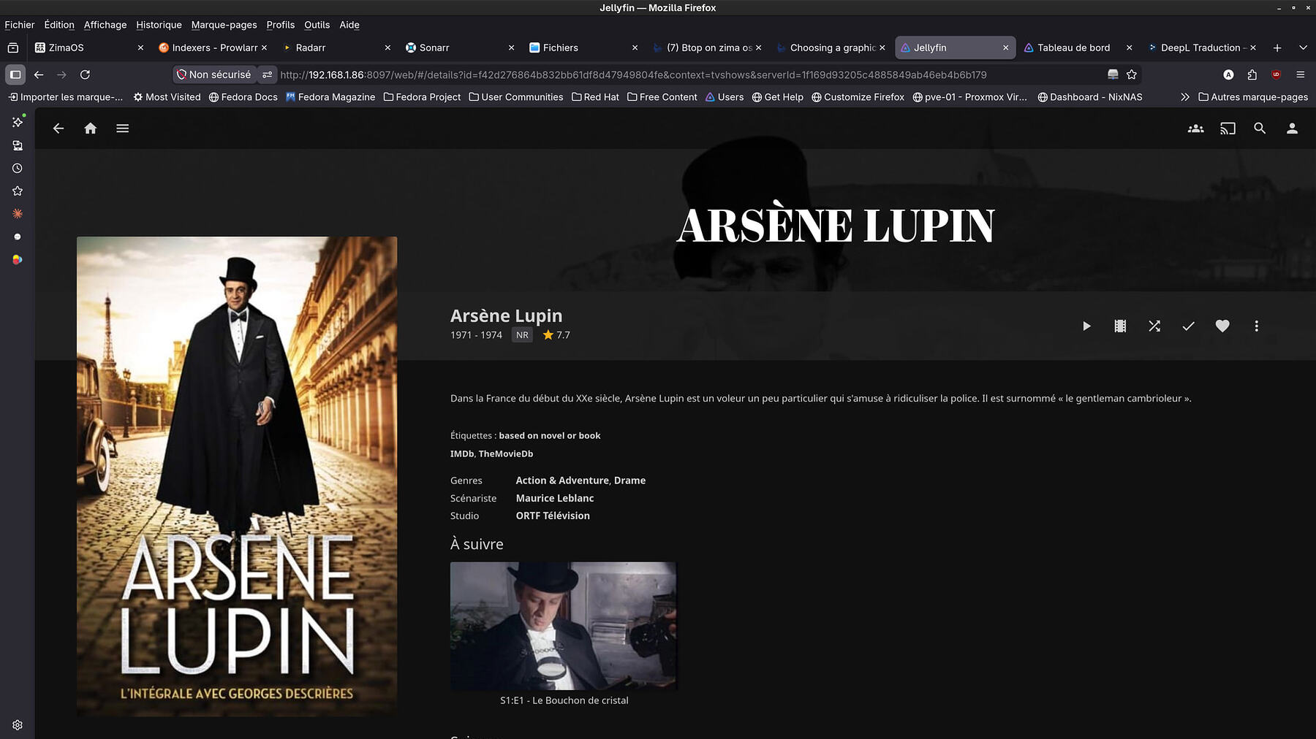1316x739 pixels.
Task: Filter by Drame genre
Action: (x=629, y=480)
